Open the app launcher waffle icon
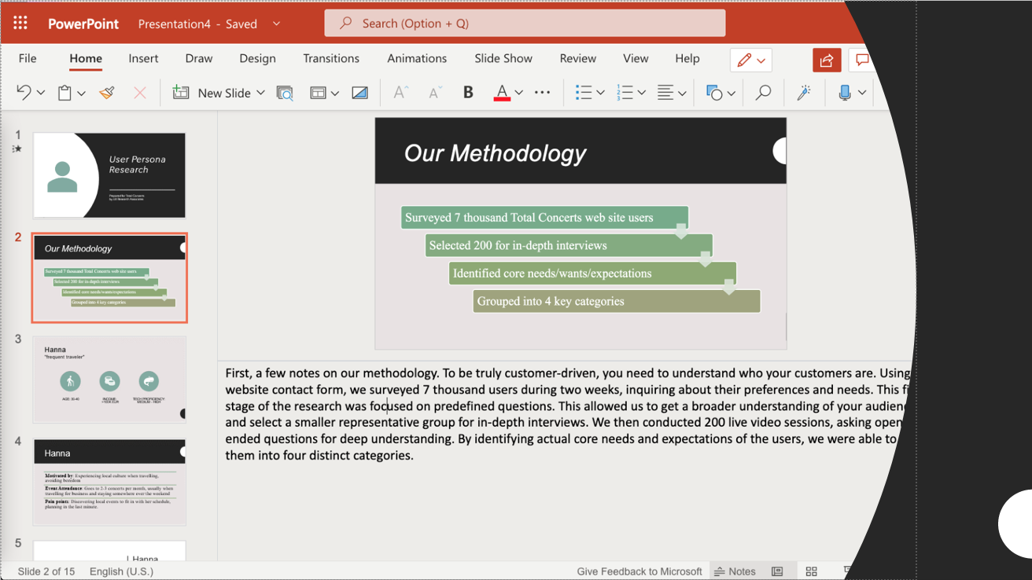 (x=20, y=23)
